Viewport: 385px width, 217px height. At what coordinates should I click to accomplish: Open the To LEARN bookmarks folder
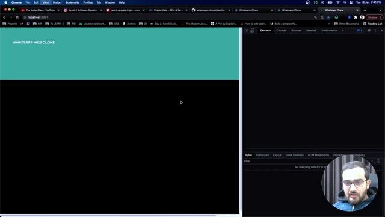[x=54, y=24]
